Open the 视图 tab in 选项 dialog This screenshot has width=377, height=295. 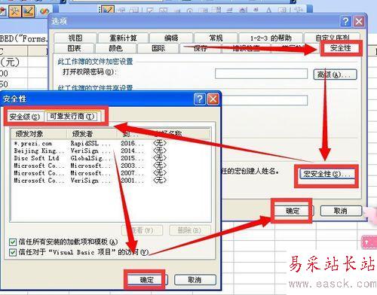point(75,38)
